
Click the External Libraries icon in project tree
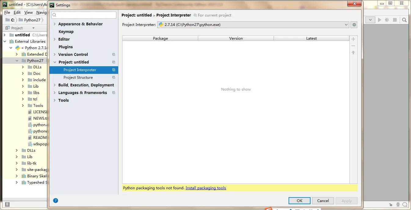[12, 42]
